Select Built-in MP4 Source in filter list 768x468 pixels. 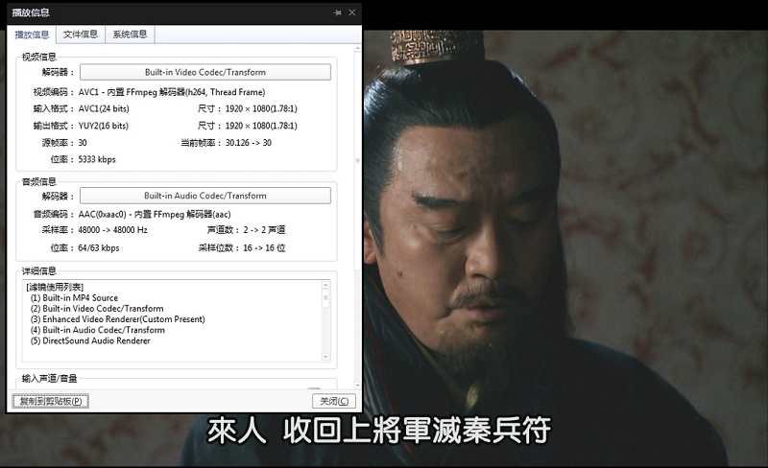point(74,298)
